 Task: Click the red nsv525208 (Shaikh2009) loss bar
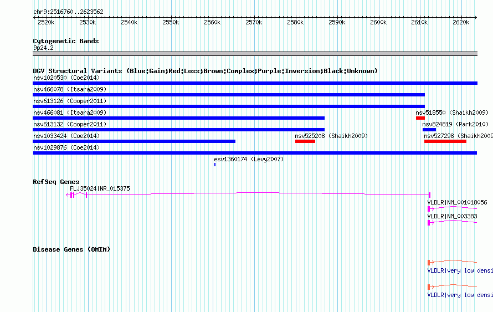pos(305,141)
